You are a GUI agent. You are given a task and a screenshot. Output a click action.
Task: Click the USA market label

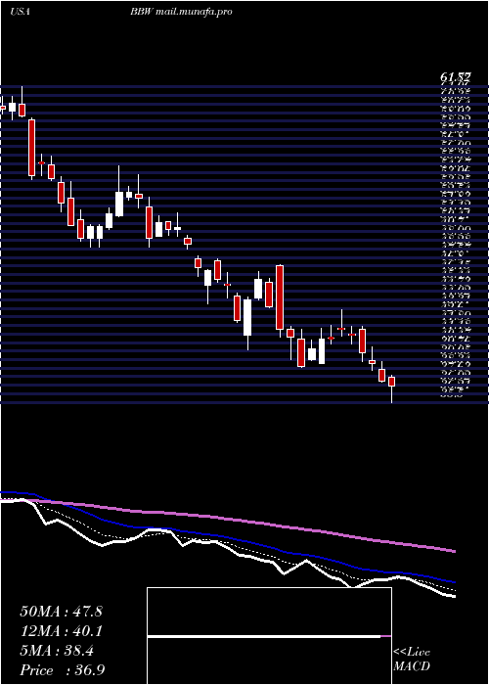(20, 12)
